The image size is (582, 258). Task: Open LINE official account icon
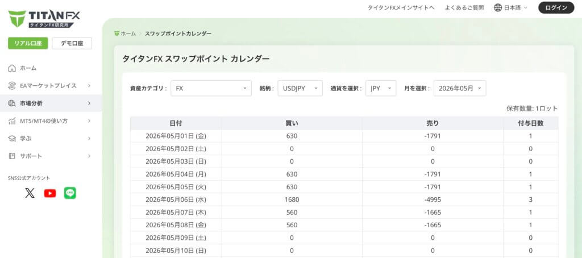coord(70,193)
